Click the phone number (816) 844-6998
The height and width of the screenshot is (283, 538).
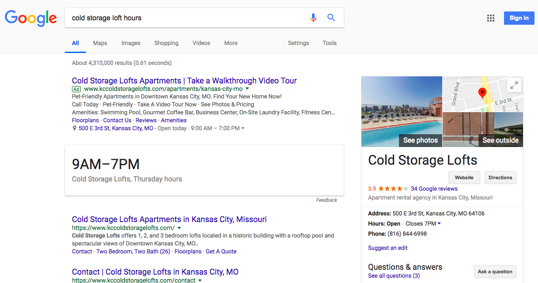pyautogui.click(x=407, y=234)
